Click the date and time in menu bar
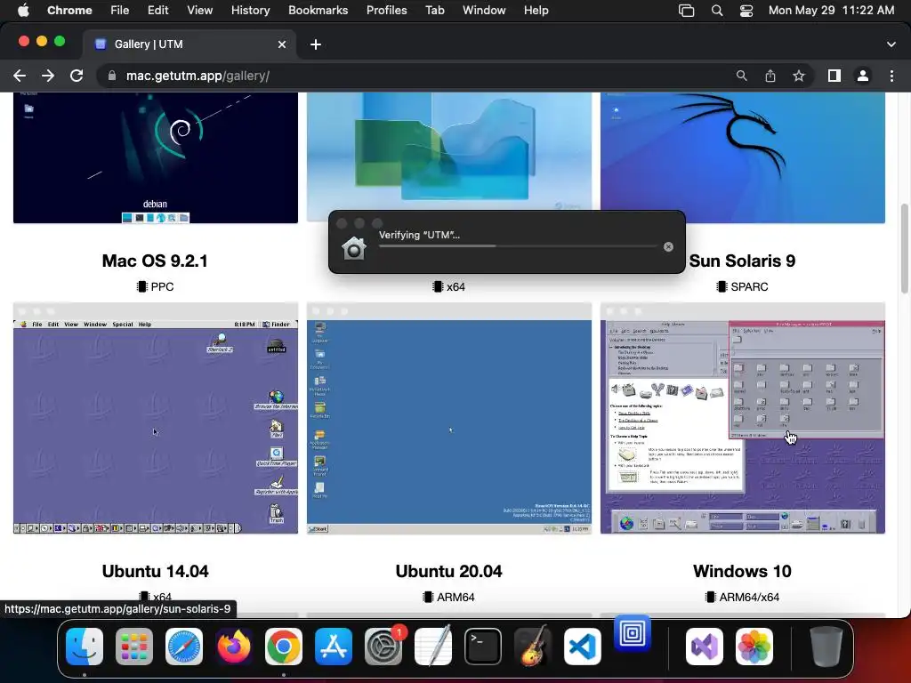 [x=832, y=10]
